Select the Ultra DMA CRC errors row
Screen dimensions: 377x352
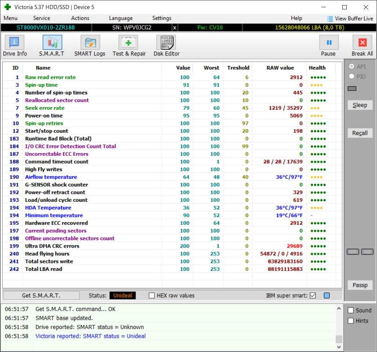(172, 246)
